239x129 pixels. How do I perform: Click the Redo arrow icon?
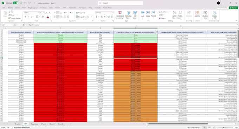pos(30,3)
